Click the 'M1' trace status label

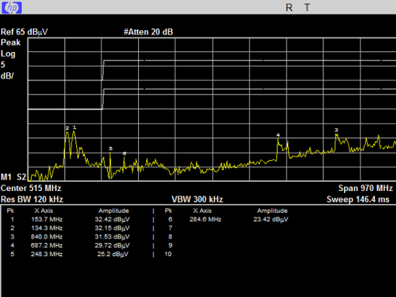pos(6,177)
